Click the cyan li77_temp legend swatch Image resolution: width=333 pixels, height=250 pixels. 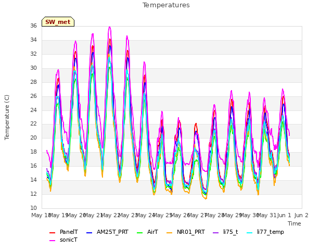[x=250, y=233]
